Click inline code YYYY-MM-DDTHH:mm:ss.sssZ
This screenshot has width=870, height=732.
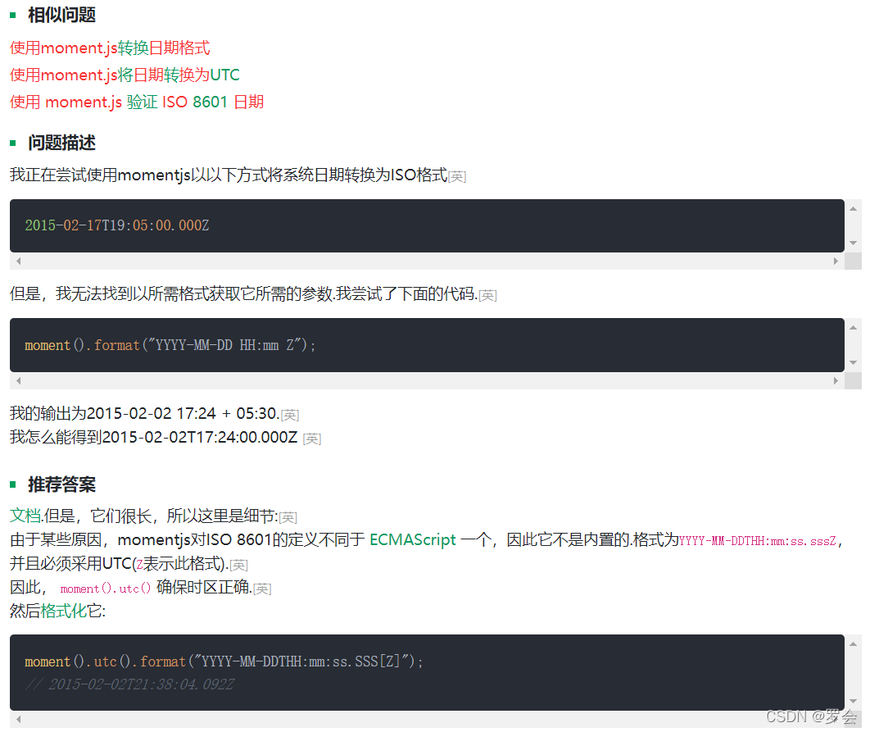tap(758, 541)
